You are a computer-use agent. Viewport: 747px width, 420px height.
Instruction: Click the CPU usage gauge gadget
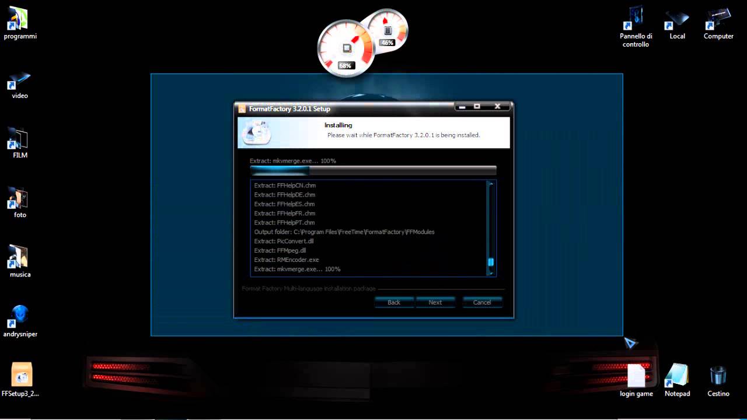[345, 48]
